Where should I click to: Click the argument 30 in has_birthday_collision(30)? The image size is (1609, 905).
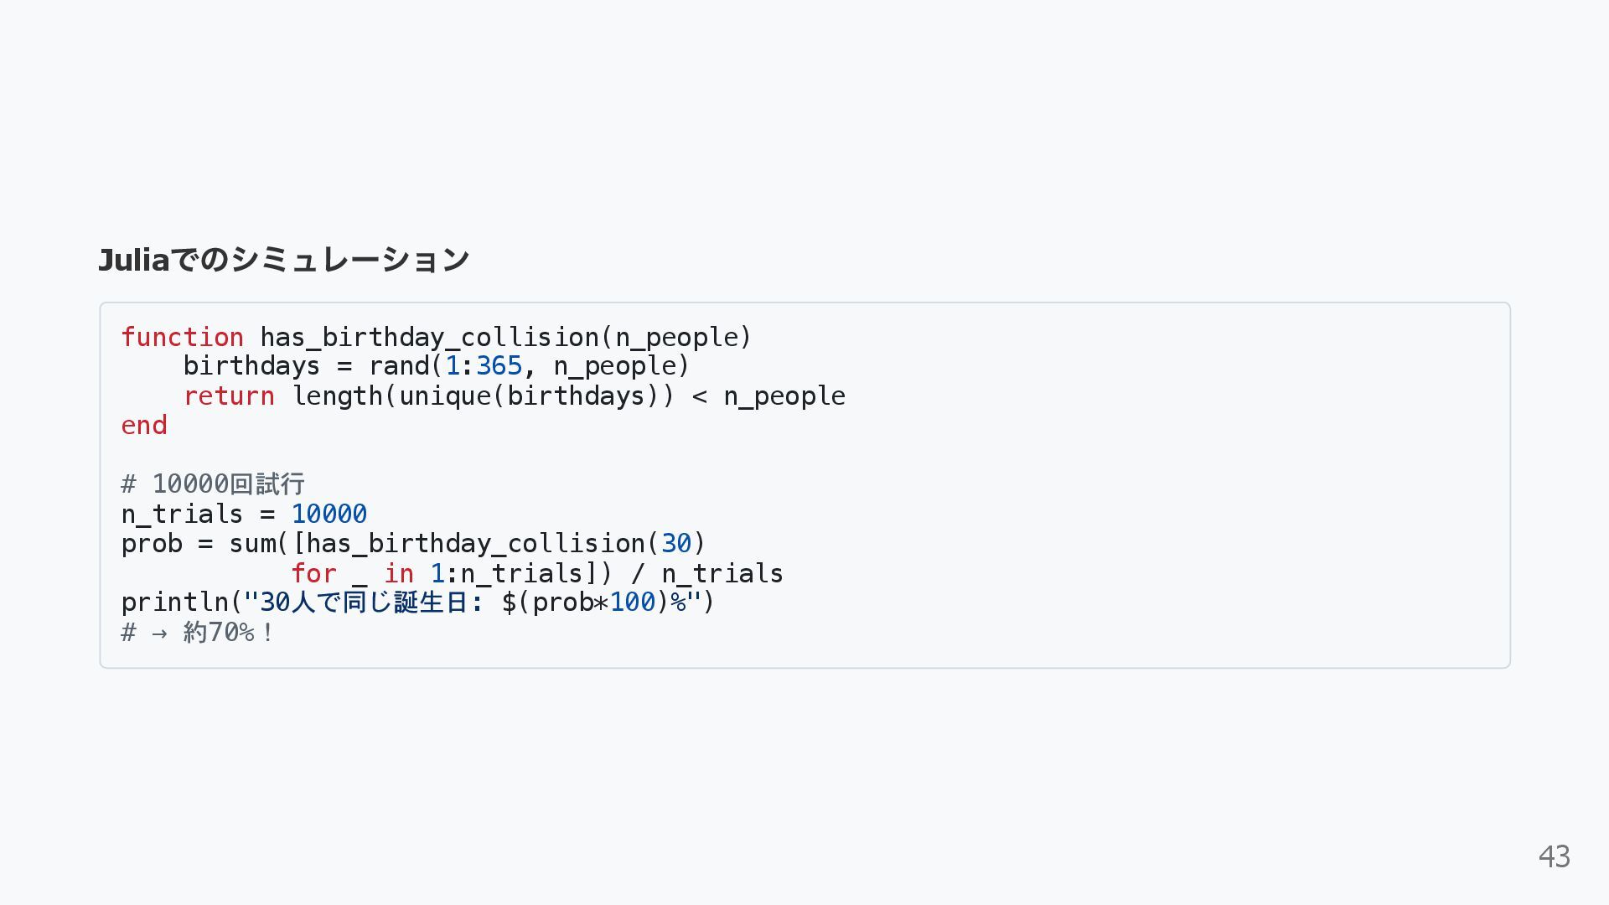(x=675, y=544)
